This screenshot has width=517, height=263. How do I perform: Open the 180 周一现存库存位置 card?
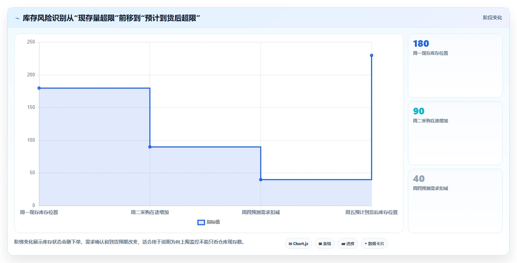pyautogui.click(x=455, y=65)
